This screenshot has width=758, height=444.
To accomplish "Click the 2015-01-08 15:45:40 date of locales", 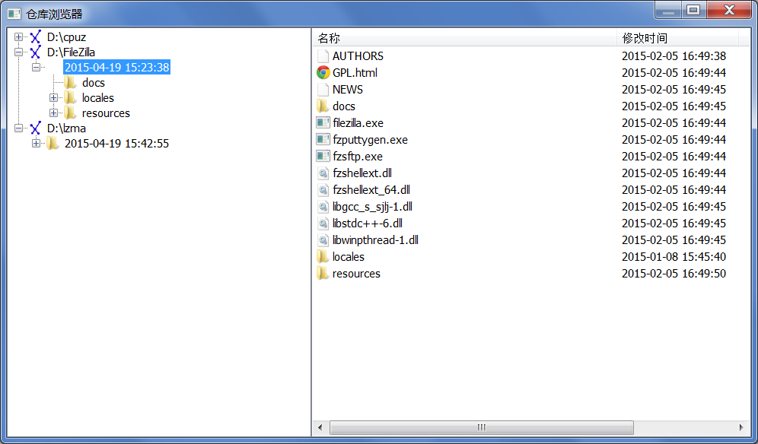I will 674,256.
